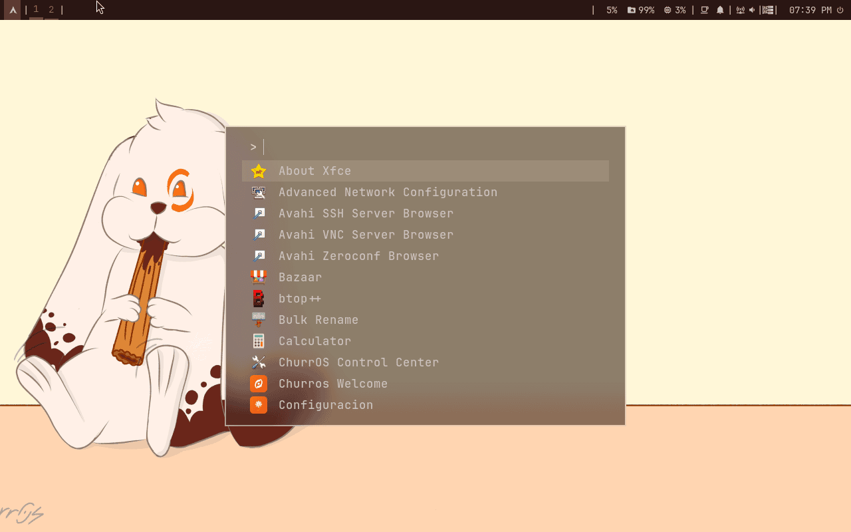Screen dimensions: 851x532
Task: Click the server rack tray icon
Action: click(769, 10)
